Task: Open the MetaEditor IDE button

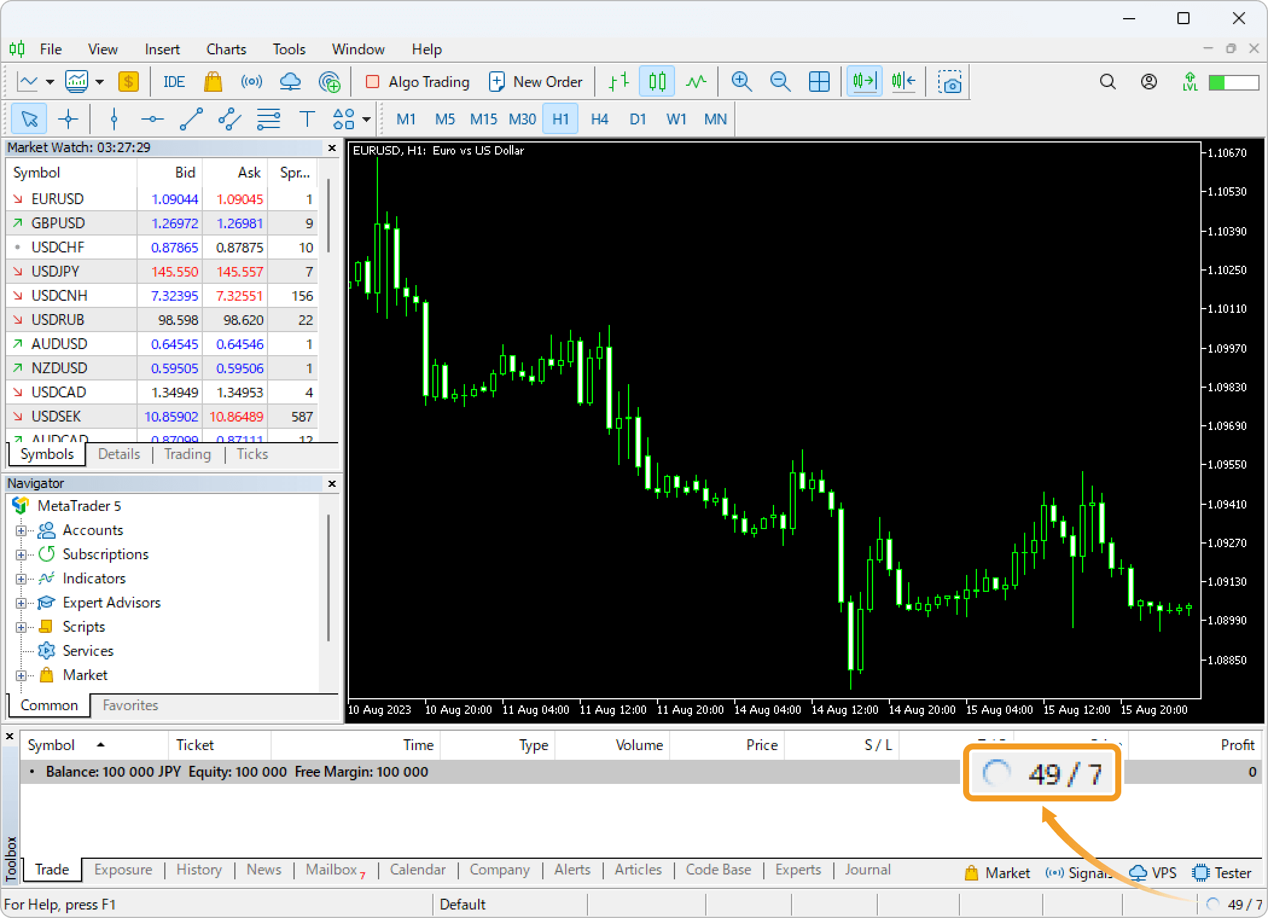Action: click(174, 82)
